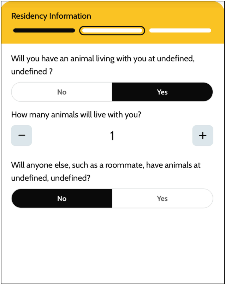The image size is (225, 284).
Task: Decrease the number of animals by one
Action: pos(22,135)
